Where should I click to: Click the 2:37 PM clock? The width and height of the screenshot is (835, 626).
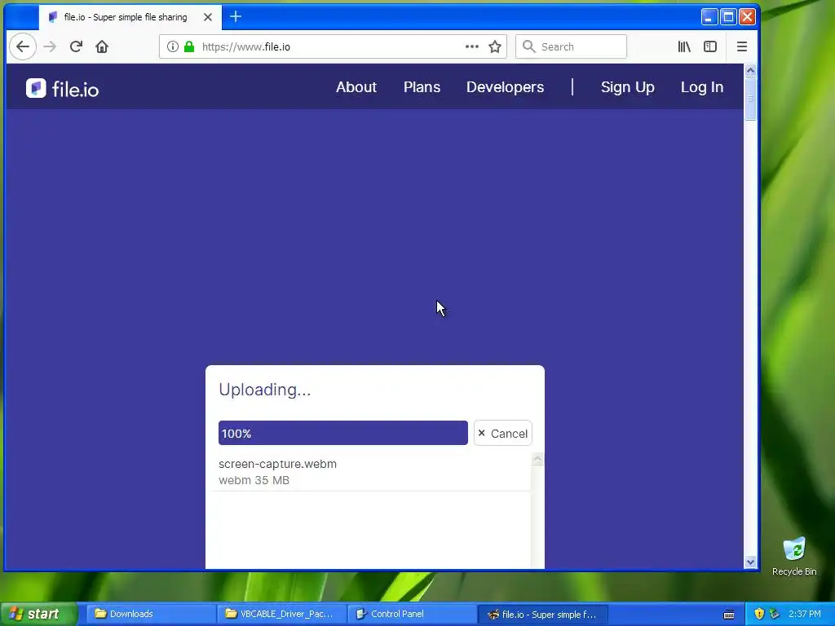pyautogui.click(x=805, y=615)
